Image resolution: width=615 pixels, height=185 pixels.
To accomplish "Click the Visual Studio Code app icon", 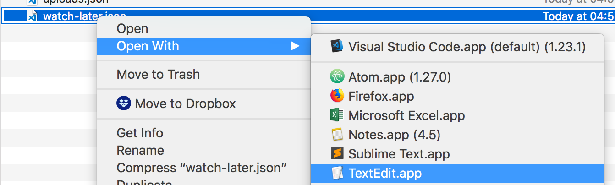I will (337, 47).
